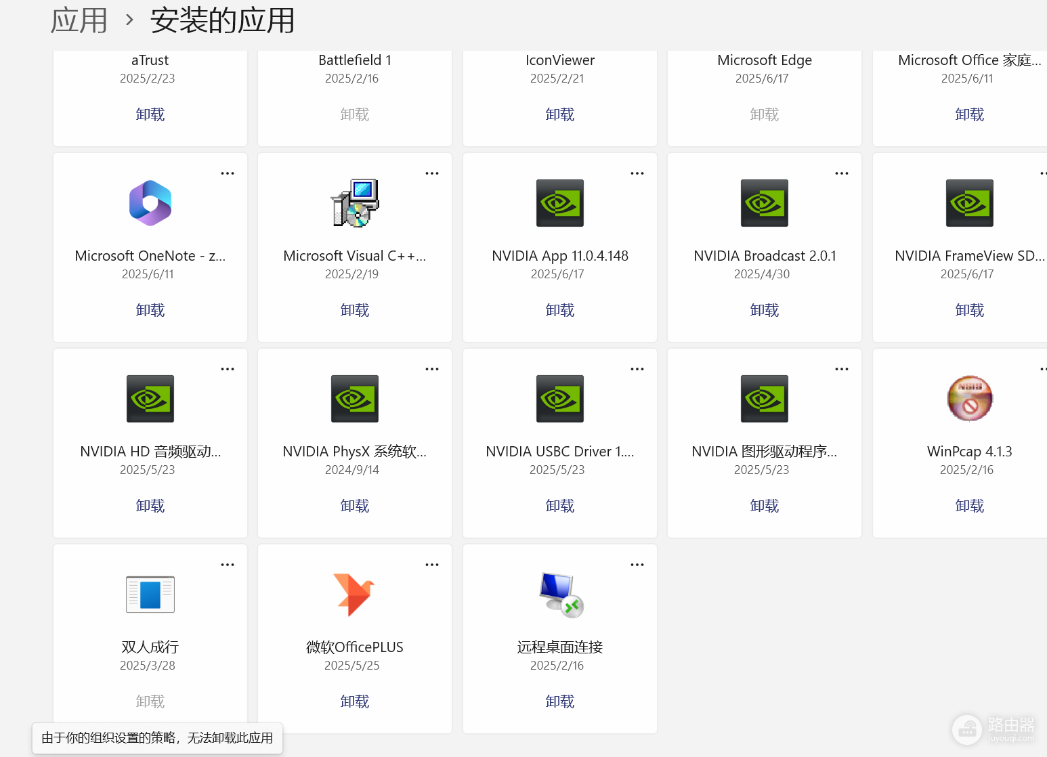
Task: Go back to 应用 breadcrumb
Action: [x=79, y=20]
